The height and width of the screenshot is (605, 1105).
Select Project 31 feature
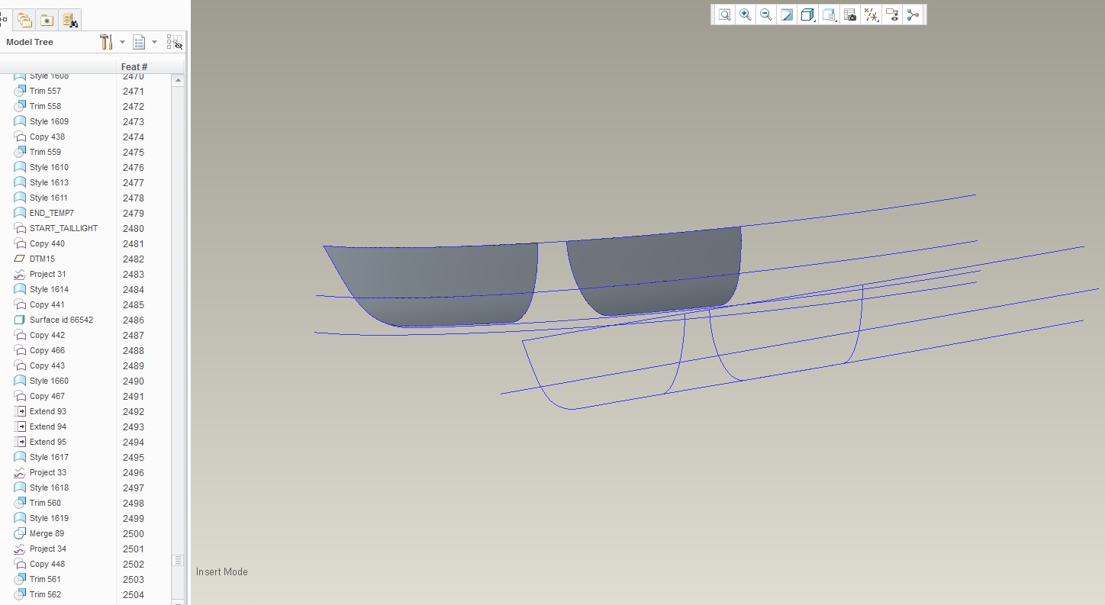(48, 274)
